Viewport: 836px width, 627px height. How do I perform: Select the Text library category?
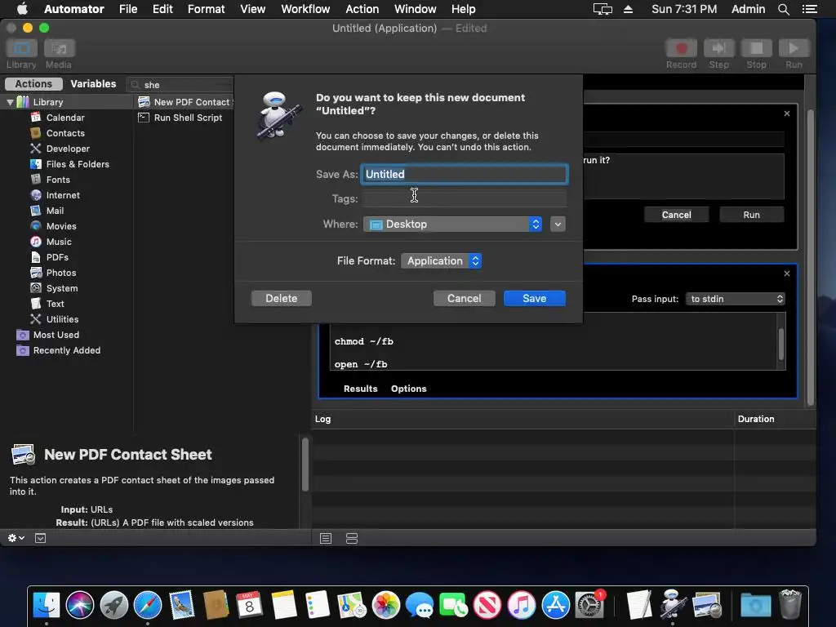pyautogui.click(x=55, y=303)
